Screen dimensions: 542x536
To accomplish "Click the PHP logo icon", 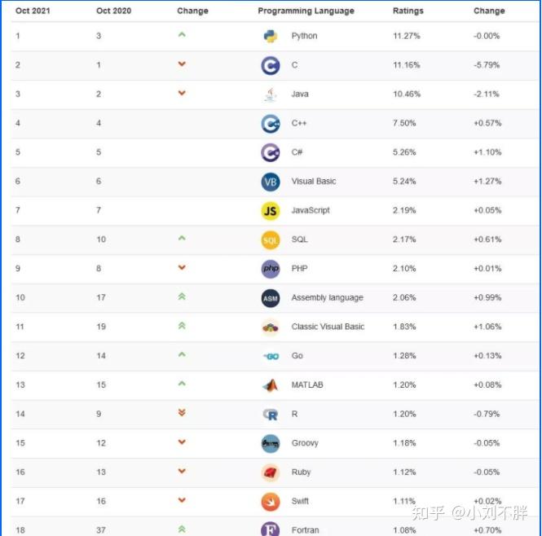I will pos(271,269).
